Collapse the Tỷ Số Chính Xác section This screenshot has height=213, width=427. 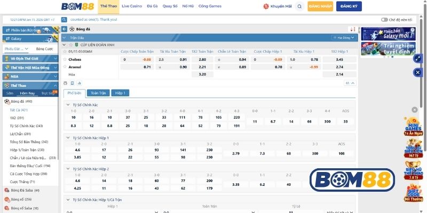pos(68,105)
